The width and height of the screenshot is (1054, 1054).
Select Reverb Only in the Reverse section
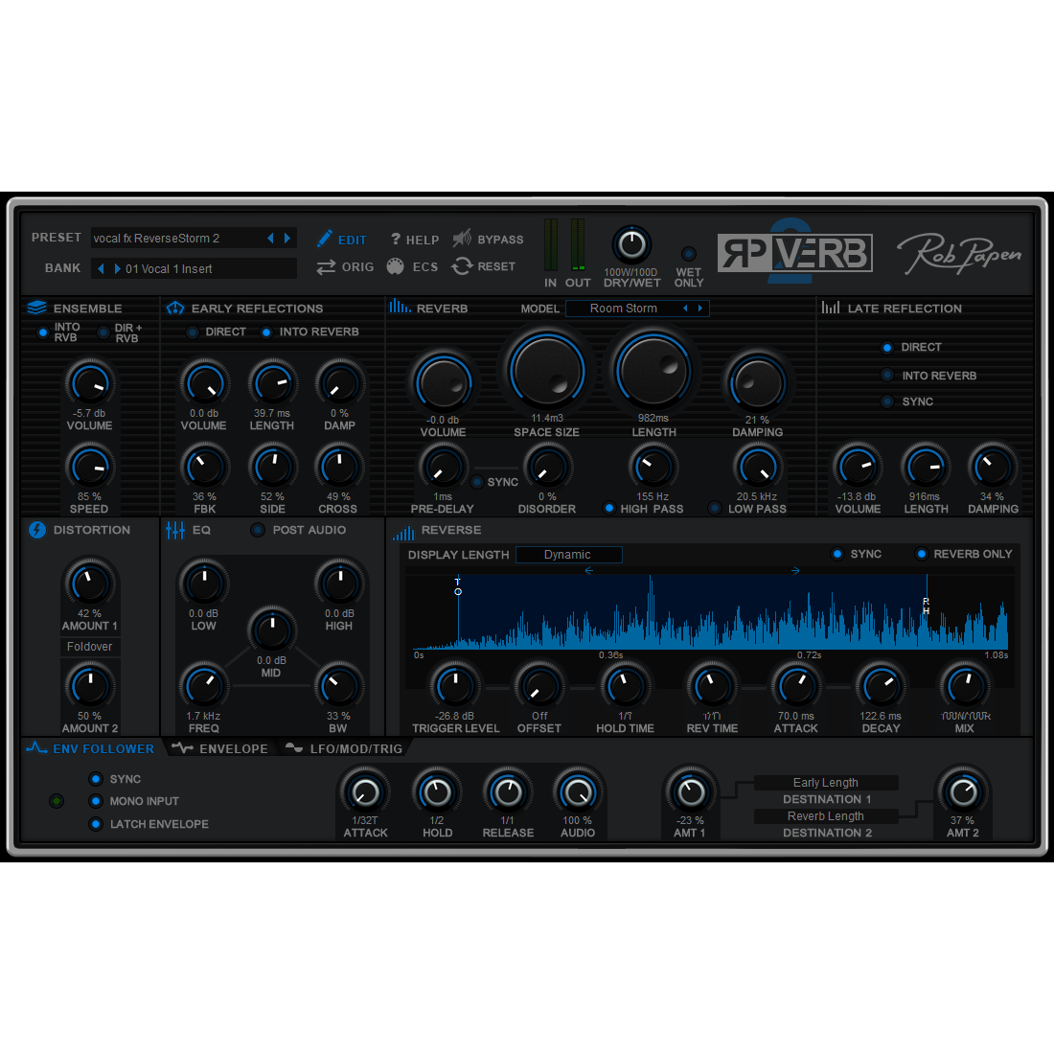point(922,554)
